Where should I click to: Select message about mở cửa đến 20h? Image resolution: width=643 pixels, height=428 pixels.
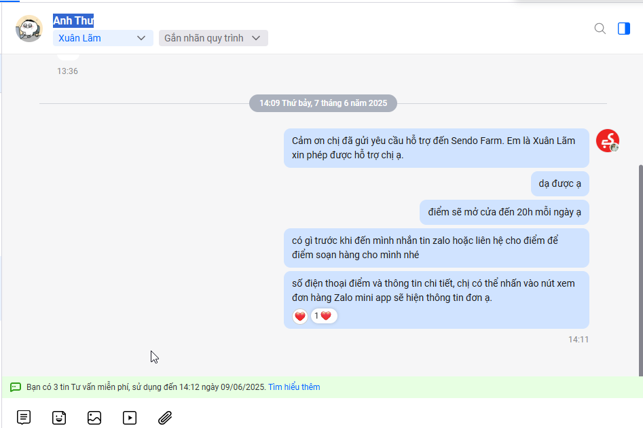pos(504,212)
